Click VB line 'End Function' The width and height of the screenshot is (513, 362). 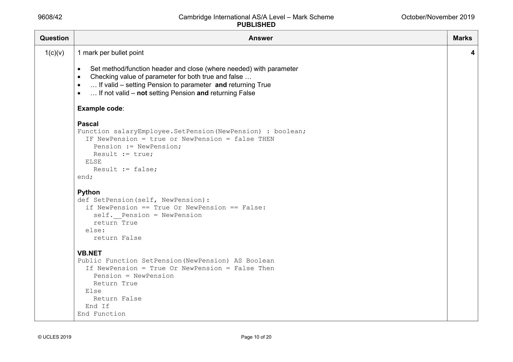tap(101, 314)
